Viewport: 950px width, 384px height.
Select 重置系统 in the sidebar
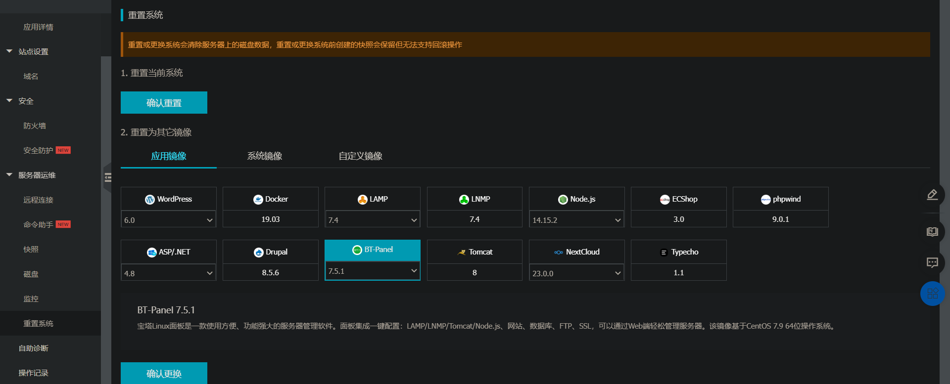(50, 323)
